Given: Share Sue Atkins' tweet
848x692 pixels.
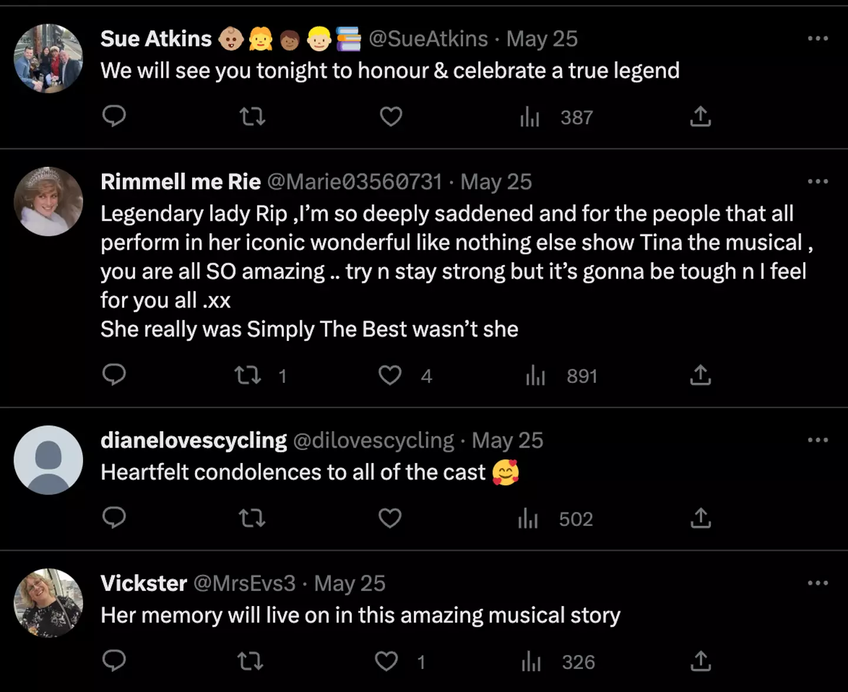Looking at the screenshot, I should pos(700,117).
